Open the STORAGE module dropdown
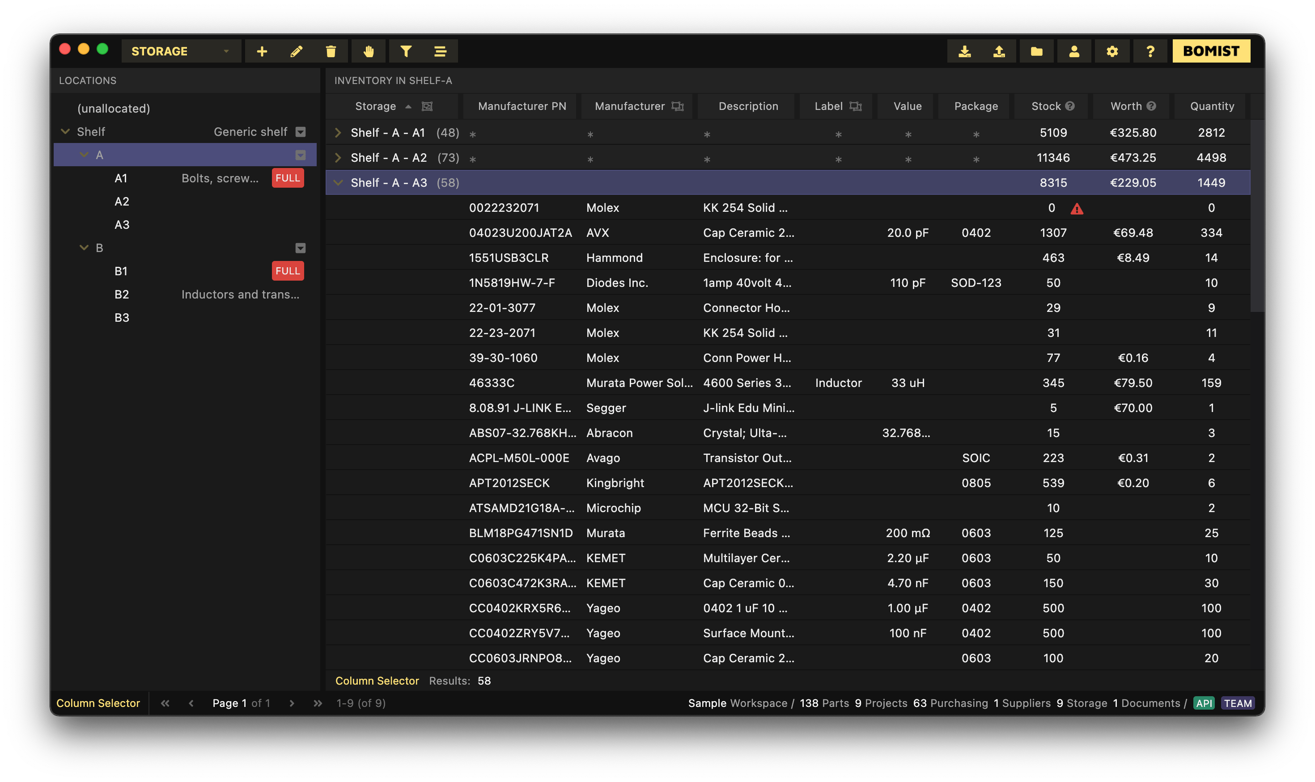The width and height of the screenshot is (1315, 782). 181,51
